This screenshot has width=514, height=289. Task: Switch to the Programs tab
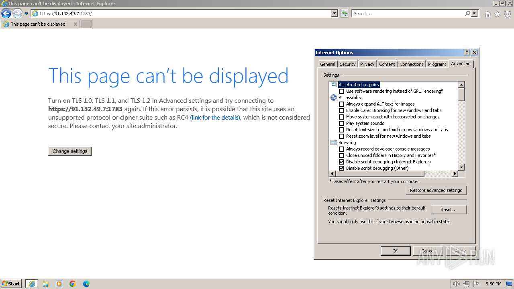click(437, 64)
